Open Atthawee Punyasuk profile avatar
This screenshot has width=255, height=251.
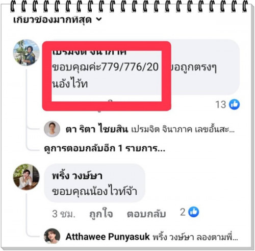[x=52, y=236]
